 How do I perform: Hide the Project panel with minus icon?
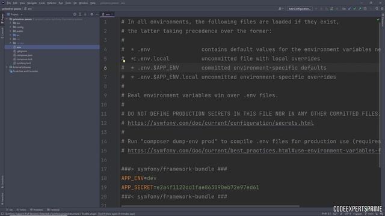point(97,14)
